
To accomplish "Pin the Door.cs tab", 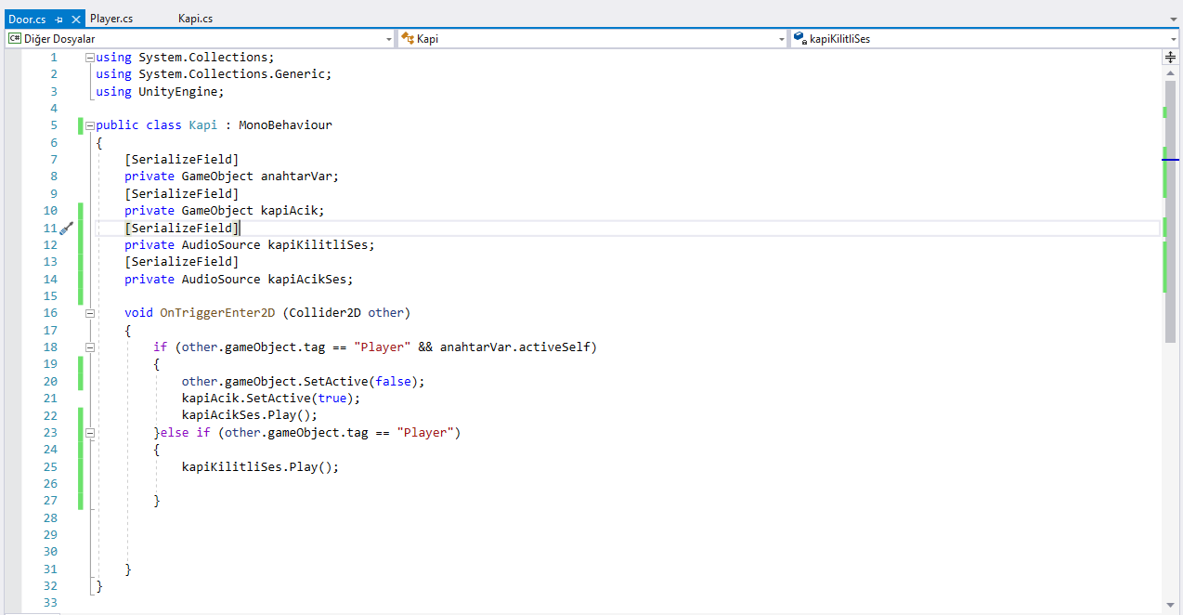I will point(58,19).
